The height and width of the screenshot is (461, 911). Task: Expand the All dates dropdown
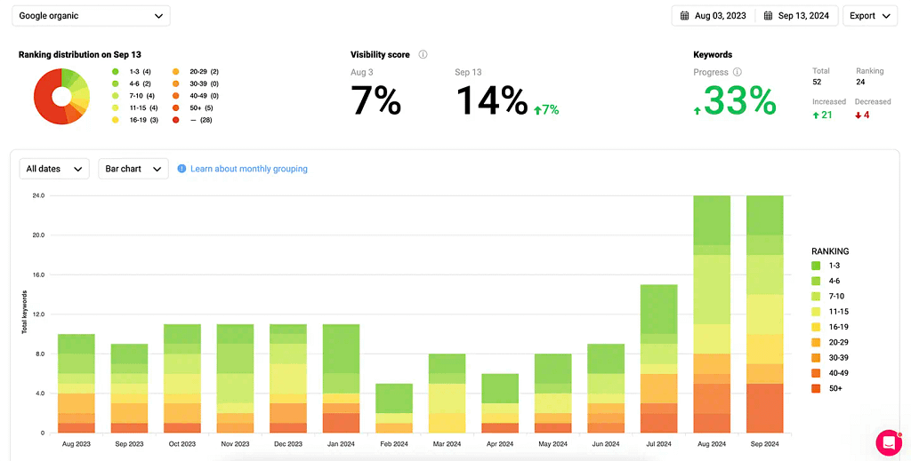tap(54, 169)
